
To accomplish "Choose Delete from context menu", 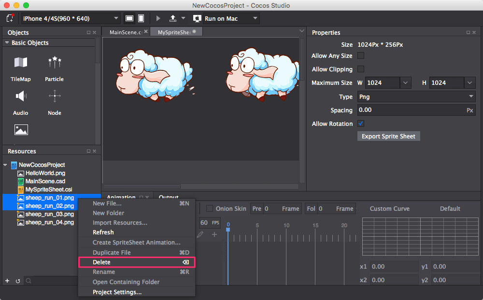I will (137, 262).
